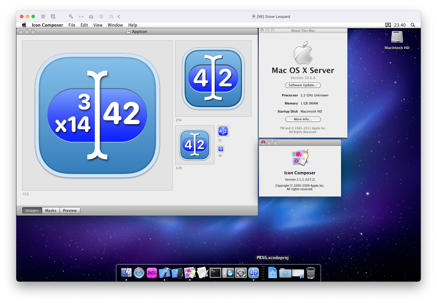Switch to the Masks tab
437x303 pixels.
[51, 210]
